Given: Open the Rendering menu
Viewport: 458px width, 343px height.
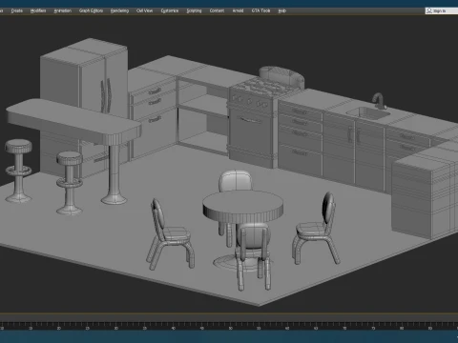Looking at the screenshot, I should (119, 10).
